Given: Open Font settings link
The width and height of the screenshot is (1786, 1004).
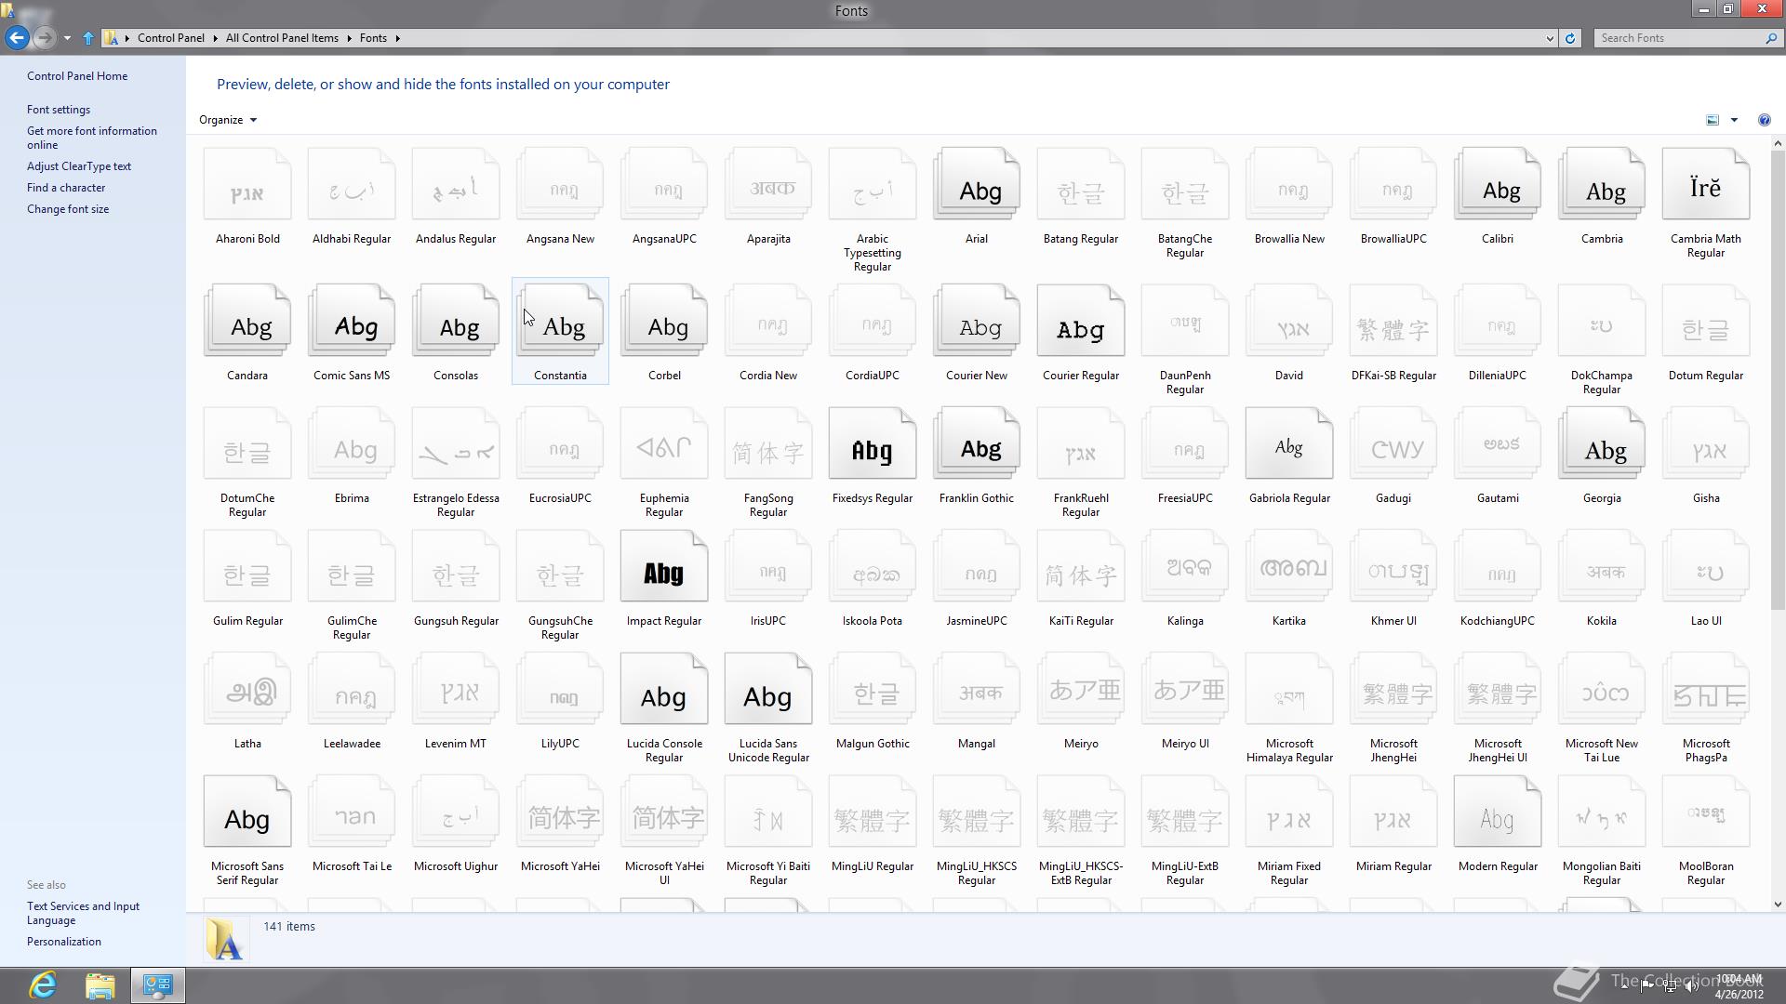Looking at the screenshot, I should 59,110.
